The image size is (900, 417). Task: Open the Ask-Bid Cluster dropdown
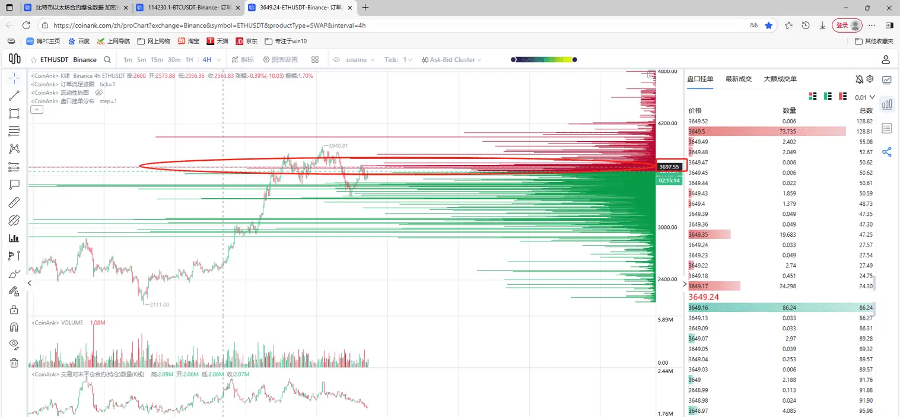[451, 60]
